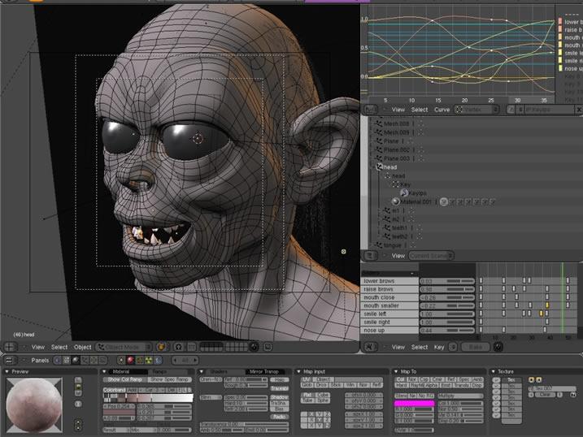Switch to the Ramps tab
The width and height of the screenshot is (583, 437).
coord(159,371)
